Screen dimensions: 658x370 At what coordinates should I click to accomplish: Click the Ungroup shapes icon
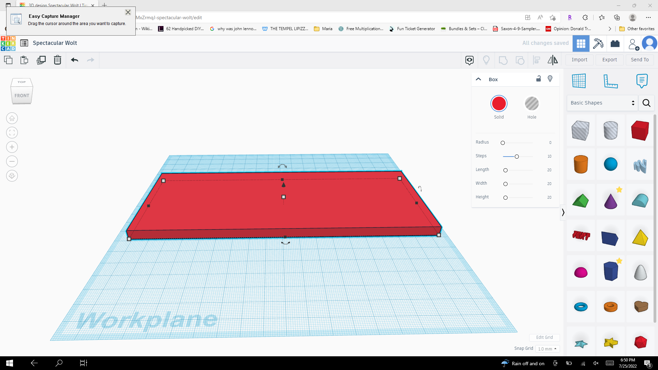coord(520,60)
